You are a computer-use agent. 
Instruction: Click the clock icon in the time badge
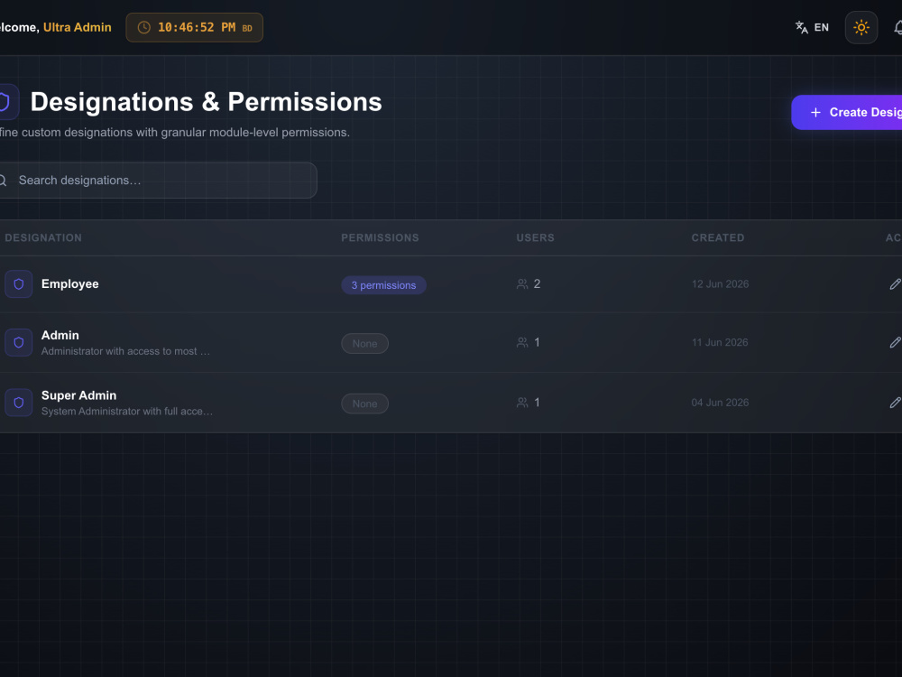click(x=143, y=27)
